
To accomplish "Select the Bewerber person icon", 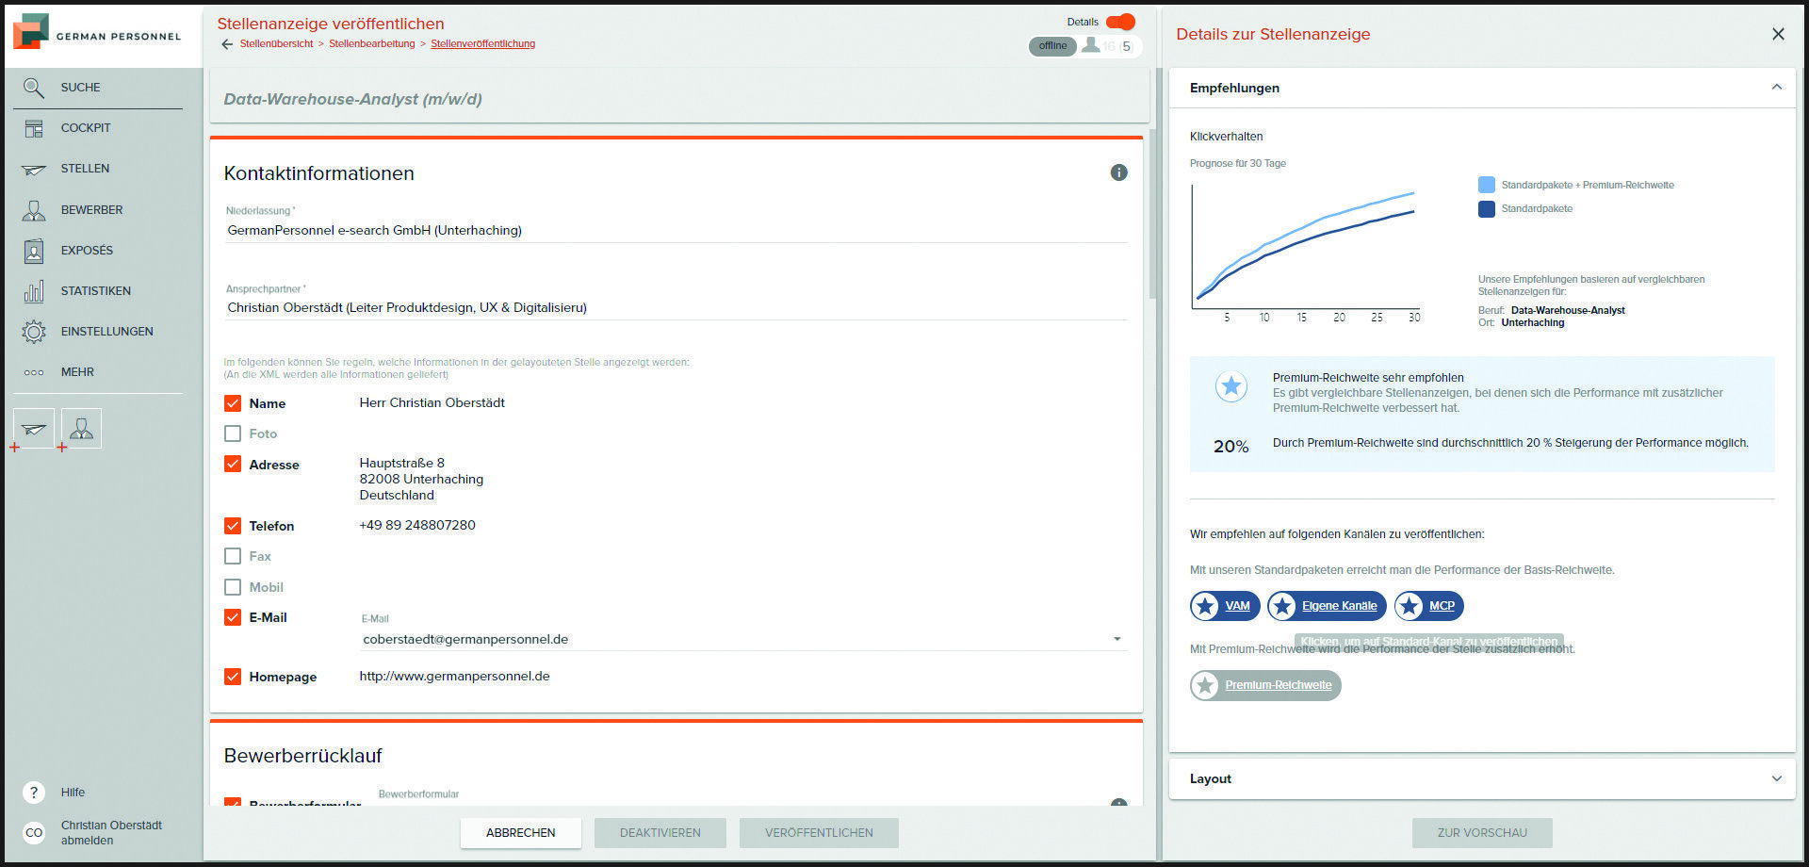I will 34,210.
